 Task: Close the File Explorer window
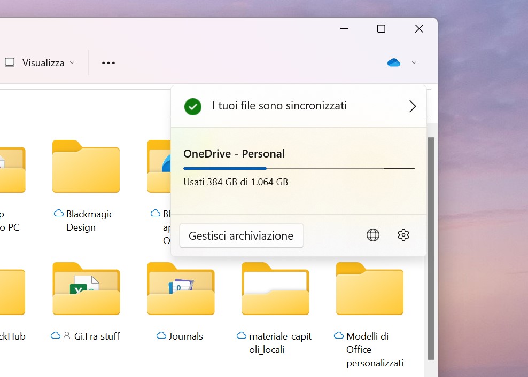coord(419,29)
